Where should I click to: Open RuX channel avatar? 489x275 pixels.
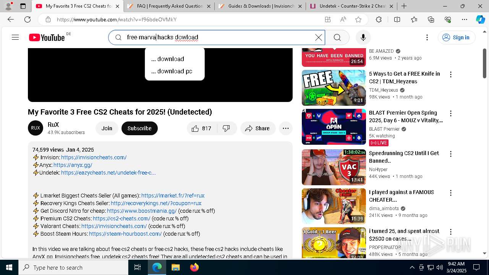point(36,128)
